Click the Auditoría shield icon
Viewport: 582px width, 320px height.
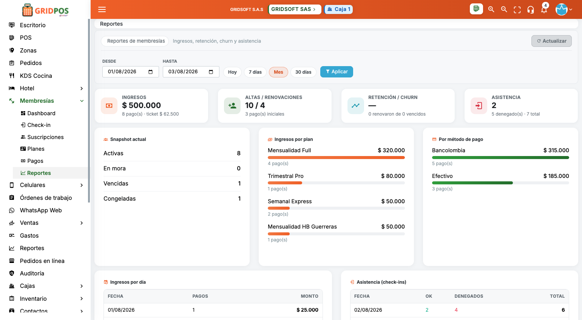point(12,273)
